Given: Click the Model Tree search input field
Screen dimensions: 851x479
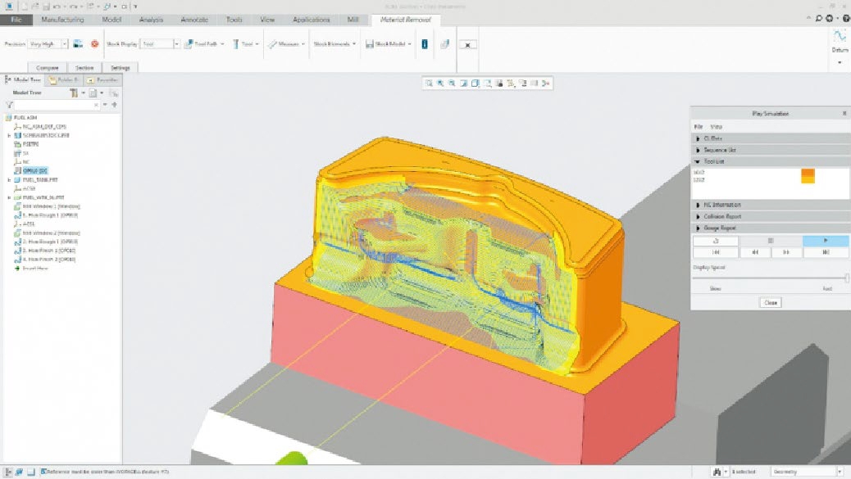Looking at the screenshot, I should click(57, 105).
